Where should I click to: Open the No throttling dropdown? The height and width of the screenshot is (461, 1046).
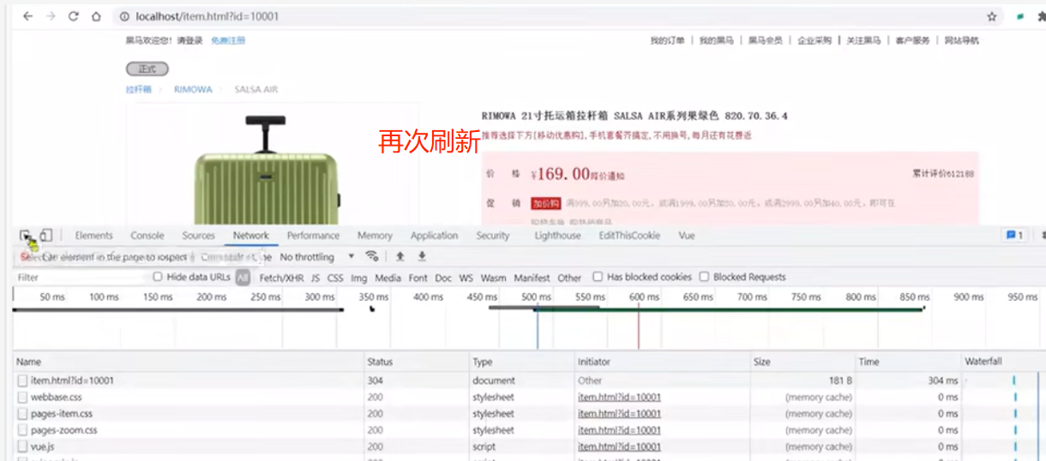(317, 257)
